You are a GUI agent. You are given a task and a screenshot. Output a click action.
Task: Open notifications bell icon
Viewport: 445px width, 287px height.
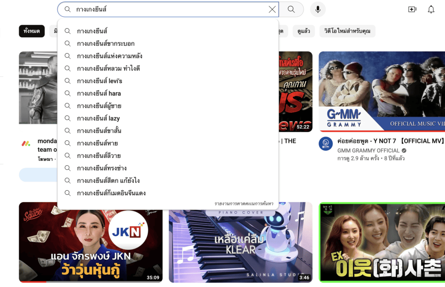coord(431,10)
